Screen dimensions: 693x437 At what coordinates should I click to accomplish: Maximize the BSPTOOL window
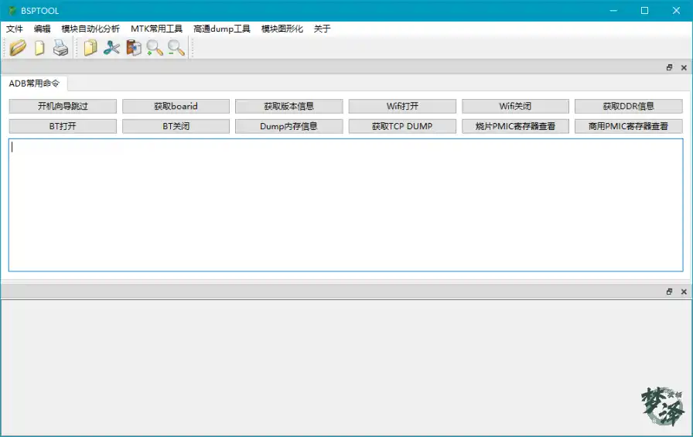[x=645, y=11]
